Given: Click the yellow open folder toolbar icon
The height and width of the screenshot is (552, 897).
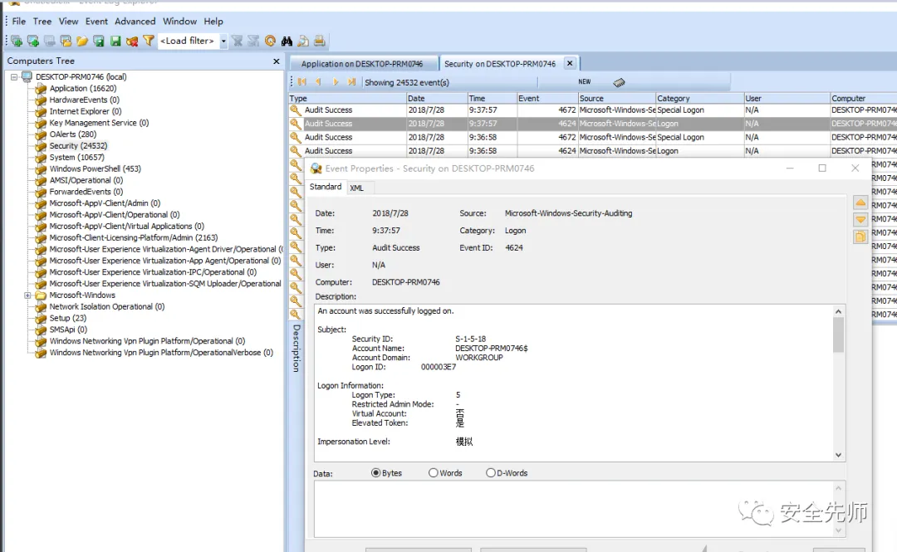Looking at the screenshot, I should (x=81, y=41).
